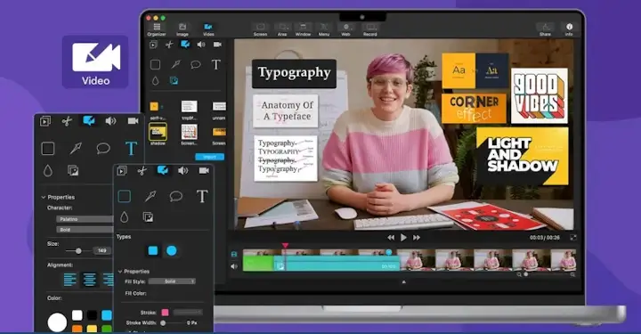Pick the small white square color swatch
Viewport: 641px width, 334px height.
tap(77, 315)
